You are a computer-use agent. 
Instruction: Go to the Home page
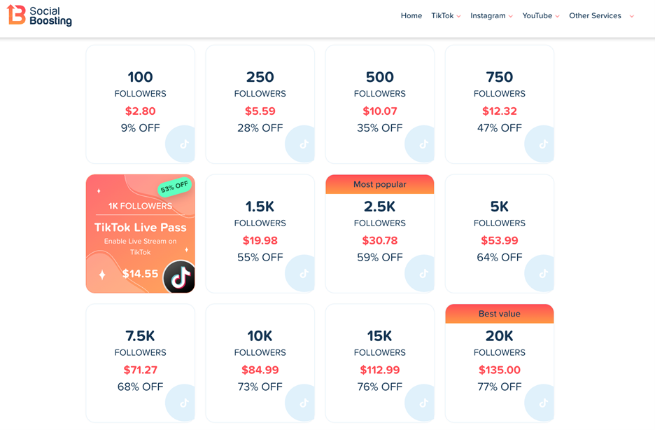pyautogui.click(x=411, y=15)
